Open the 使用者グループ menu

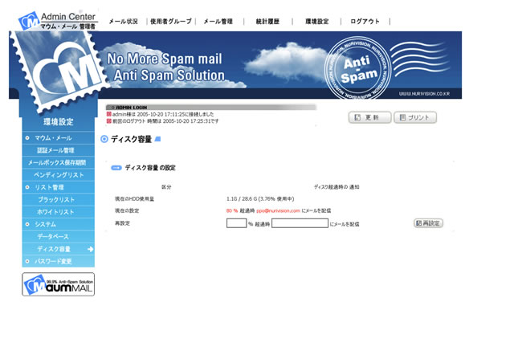coord(171,22)
